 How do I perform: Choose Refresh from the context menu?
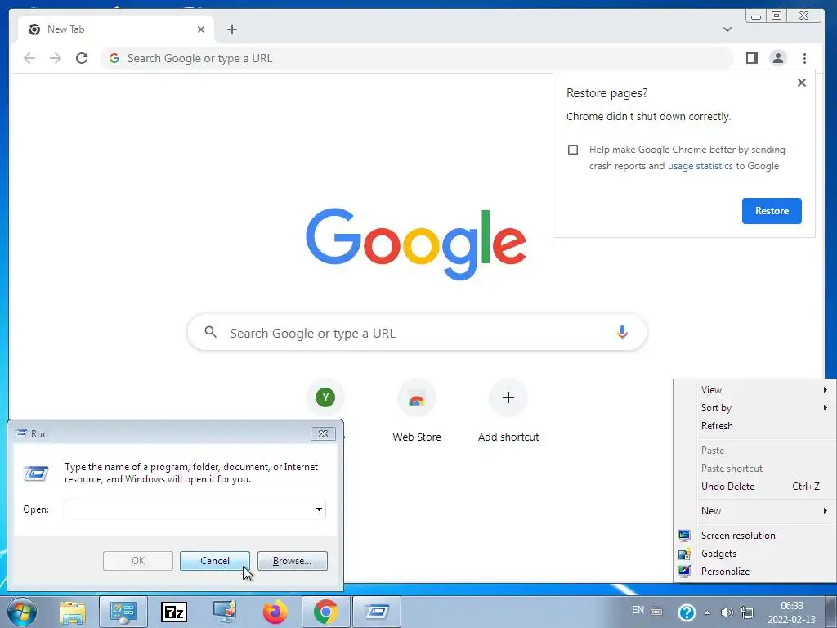tap(754, 425)
